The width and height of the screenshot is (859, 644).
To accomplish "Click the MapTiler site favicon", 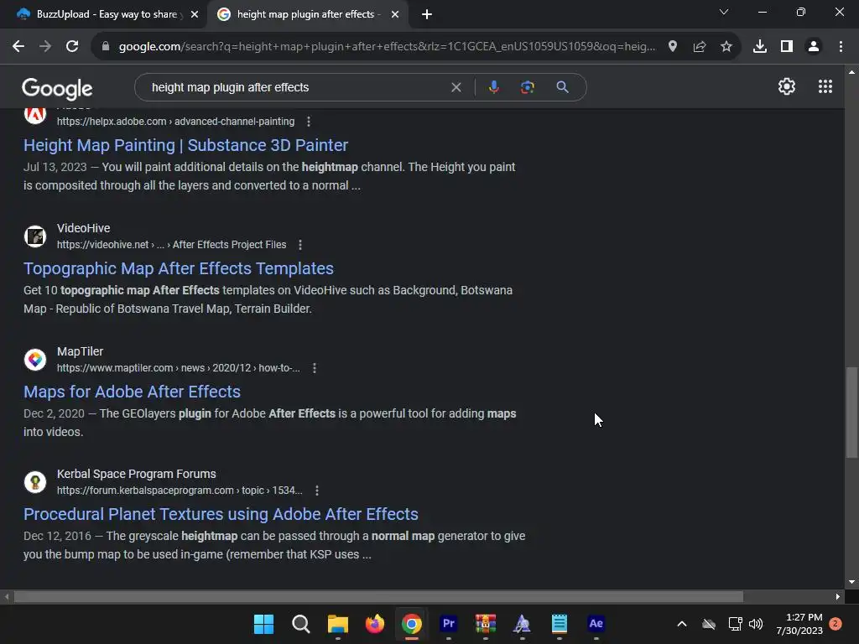I will tap(35, 359).
